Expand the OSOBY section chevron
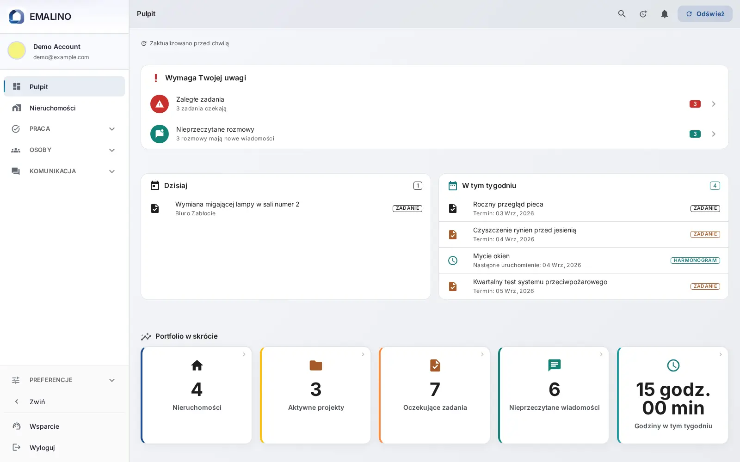Image resolution: width=740 pixels, height=462 pixels. tap(112, 150)
